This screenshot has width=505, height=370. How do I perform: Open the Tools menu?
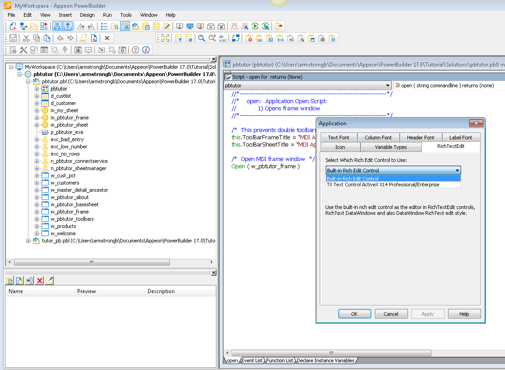tap(126, 15)
